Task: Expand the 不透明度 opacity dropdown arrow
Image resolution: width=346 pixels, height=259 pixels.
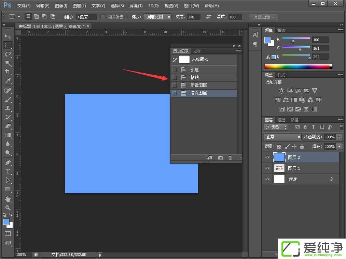Action: click(x=339, y=137)
